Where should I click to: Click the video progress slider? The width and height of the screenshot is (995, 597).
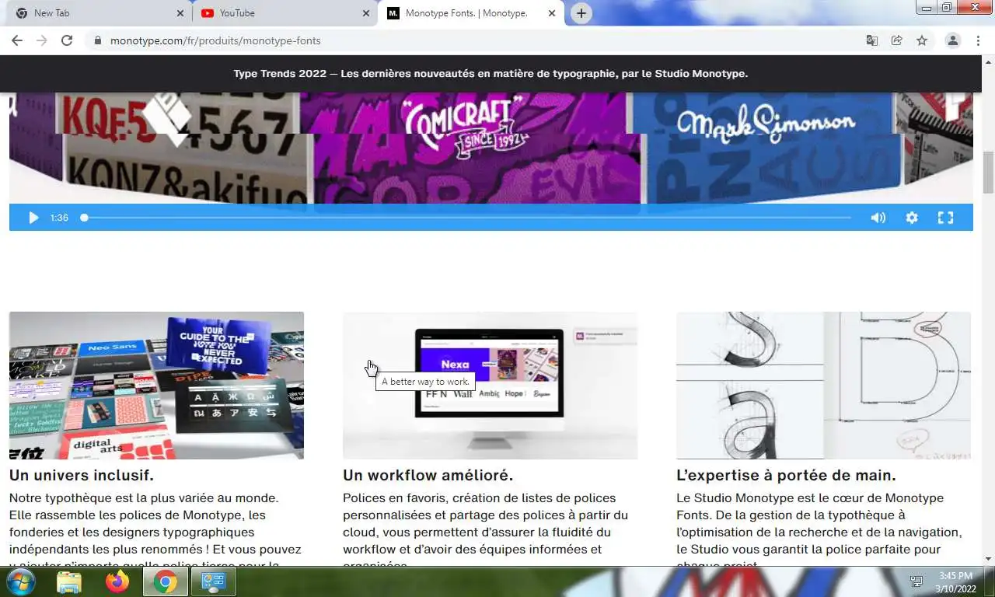tap(466, 218)
